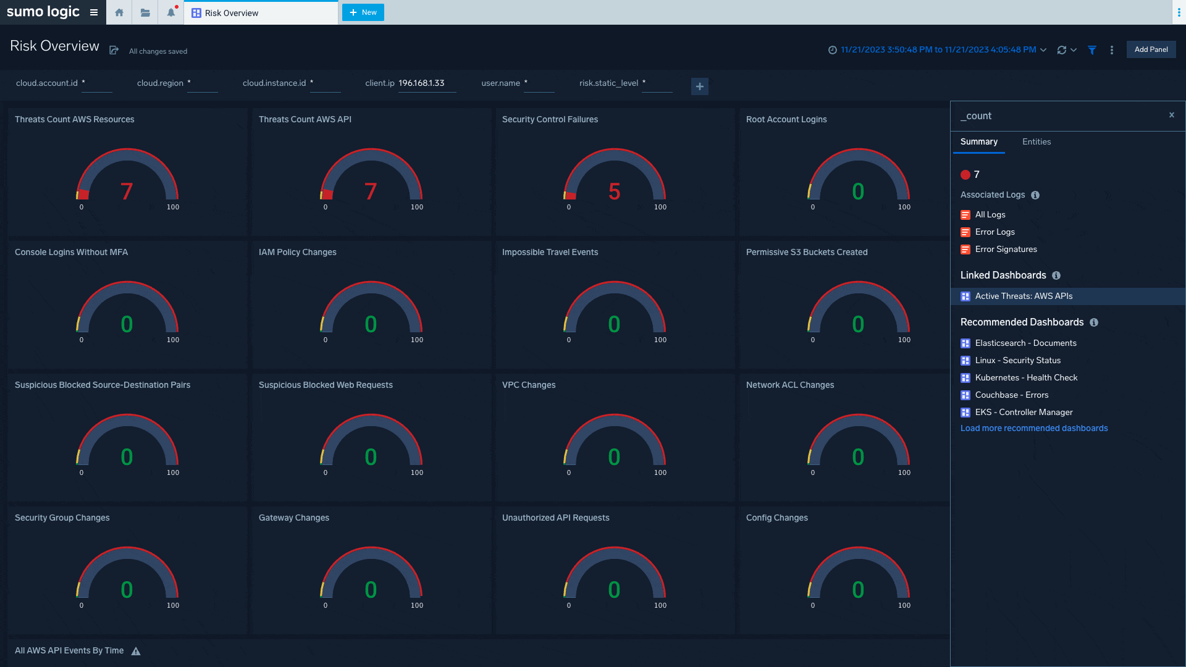Click the Linux - Security Status dashboard icon
This screenshot has width=1186, height=667.
965,361
